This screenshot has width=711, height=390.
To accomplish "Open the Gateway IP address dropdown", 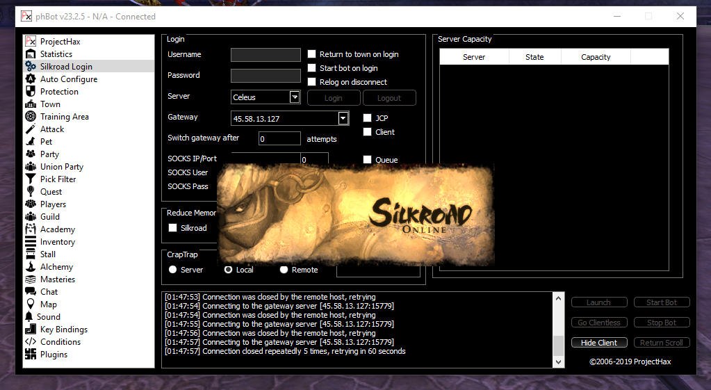I will point(343,118).
